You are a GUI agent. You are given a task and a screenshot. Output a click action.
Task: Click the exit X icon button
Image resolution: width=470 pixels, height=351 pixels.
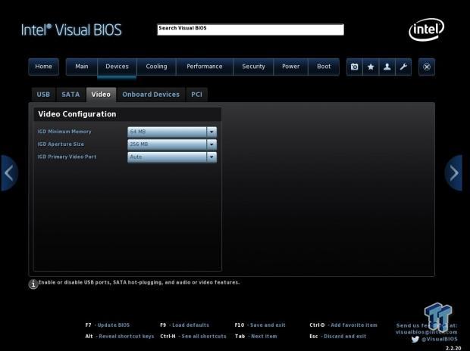pos(427,67)
